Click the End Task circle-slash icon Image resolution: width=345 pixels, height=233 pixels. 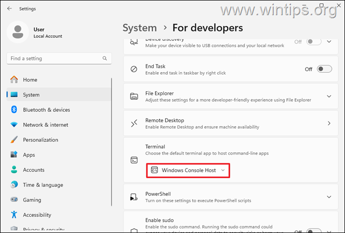[x=134, y=69]
